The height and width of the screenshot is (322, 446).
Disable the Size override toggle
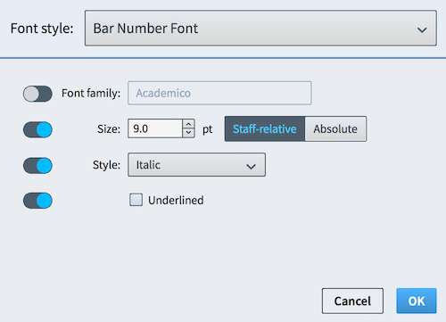37,129
